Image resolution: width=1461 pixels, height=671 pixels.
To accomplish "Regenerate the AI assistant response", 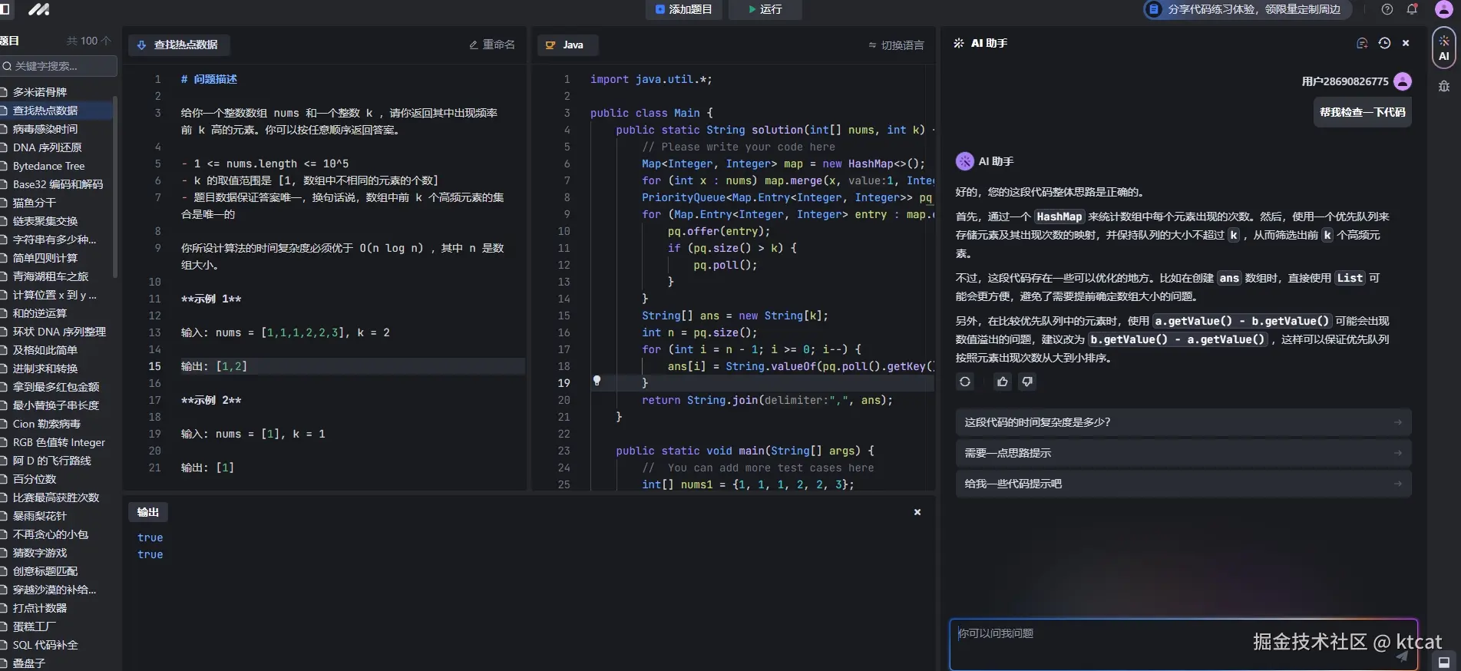I will (x=965, y=382).
